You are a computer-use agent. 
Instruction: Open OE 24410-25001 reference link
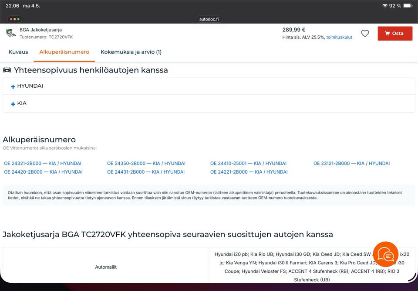tap(248, 163)
